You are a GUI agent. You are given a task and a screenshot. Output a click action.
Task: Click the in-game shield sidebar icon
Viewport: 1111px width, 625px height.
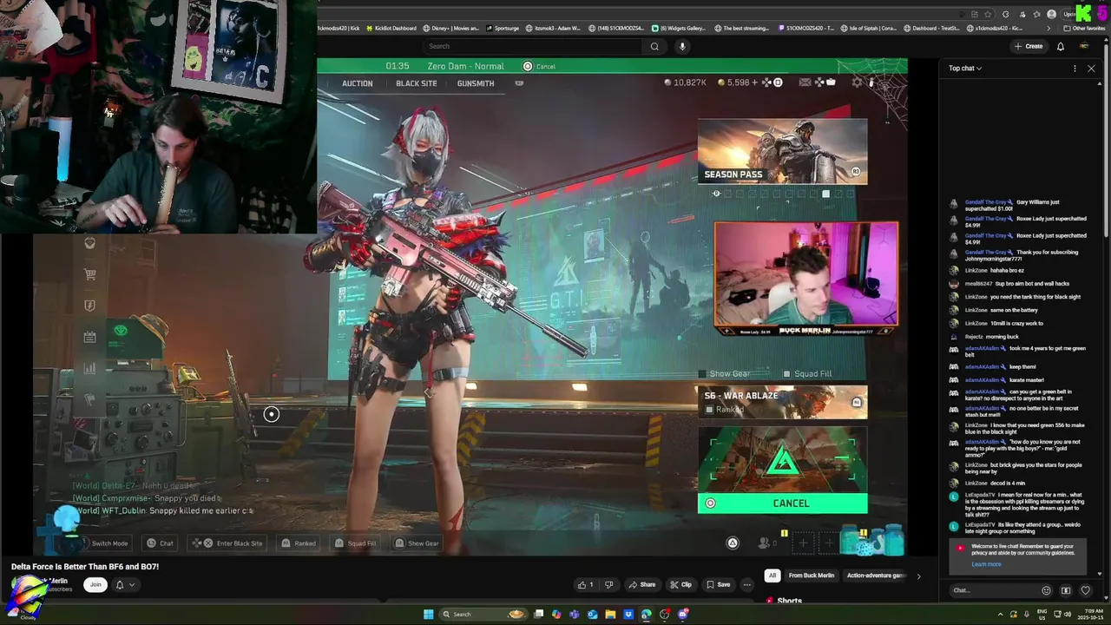[x=89, y=306]
